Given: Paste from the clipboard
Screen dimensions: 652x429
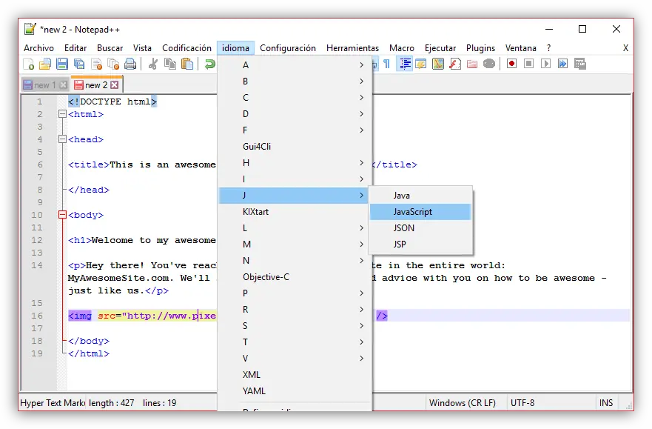Looking at the screenshot, I should 187,64.
